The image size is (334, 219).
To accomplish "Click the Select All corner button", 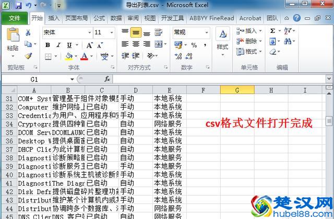I will click(9, 90).
